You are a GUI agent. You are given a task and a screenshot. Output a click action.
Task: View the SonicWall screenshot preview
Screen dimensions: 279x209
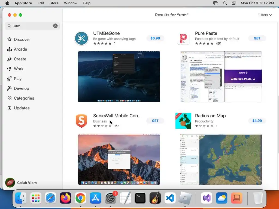coord(119,159)
